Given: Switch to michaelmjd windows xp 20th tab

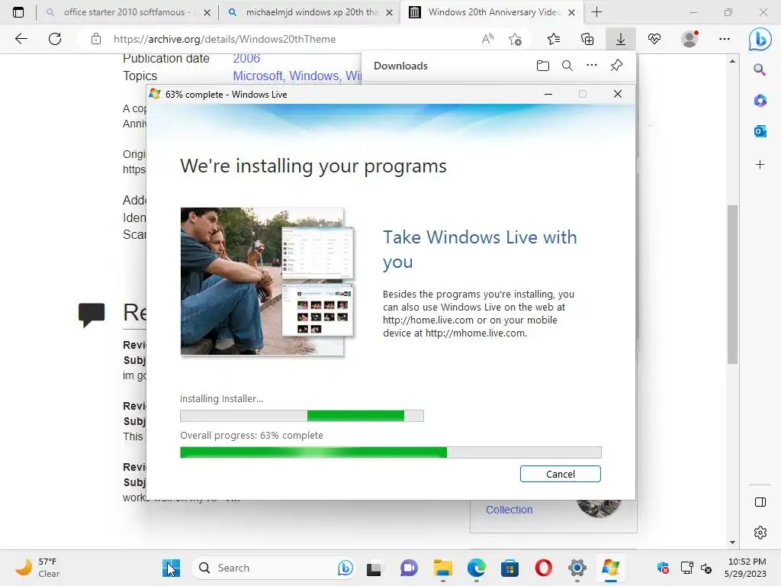Looking at the screenshot, I should pos(311,12).
